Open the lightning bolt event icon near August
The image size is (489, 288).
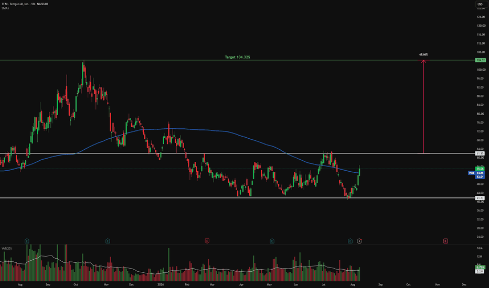coord(359,241)
